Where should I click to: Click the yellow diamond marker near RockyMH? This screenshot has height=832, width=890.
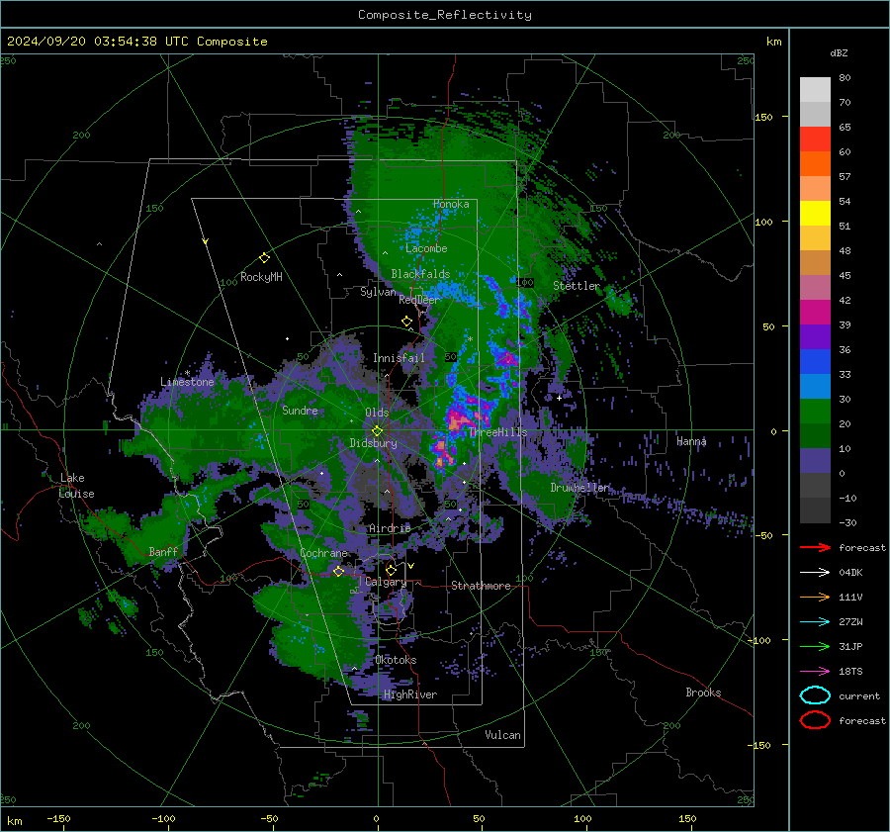(264, 258)
